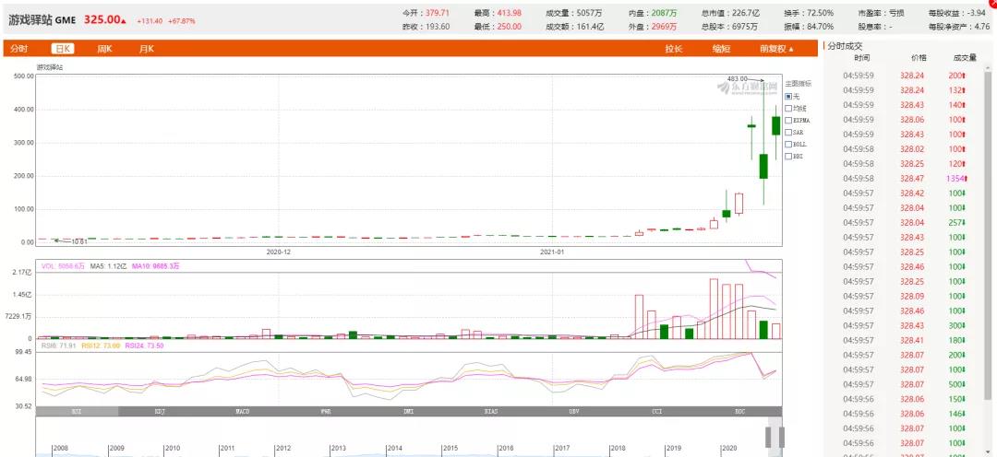Click the 分时成交 panel heading
The width and height of the screenshot is (997, 457).
pos(845,46)
